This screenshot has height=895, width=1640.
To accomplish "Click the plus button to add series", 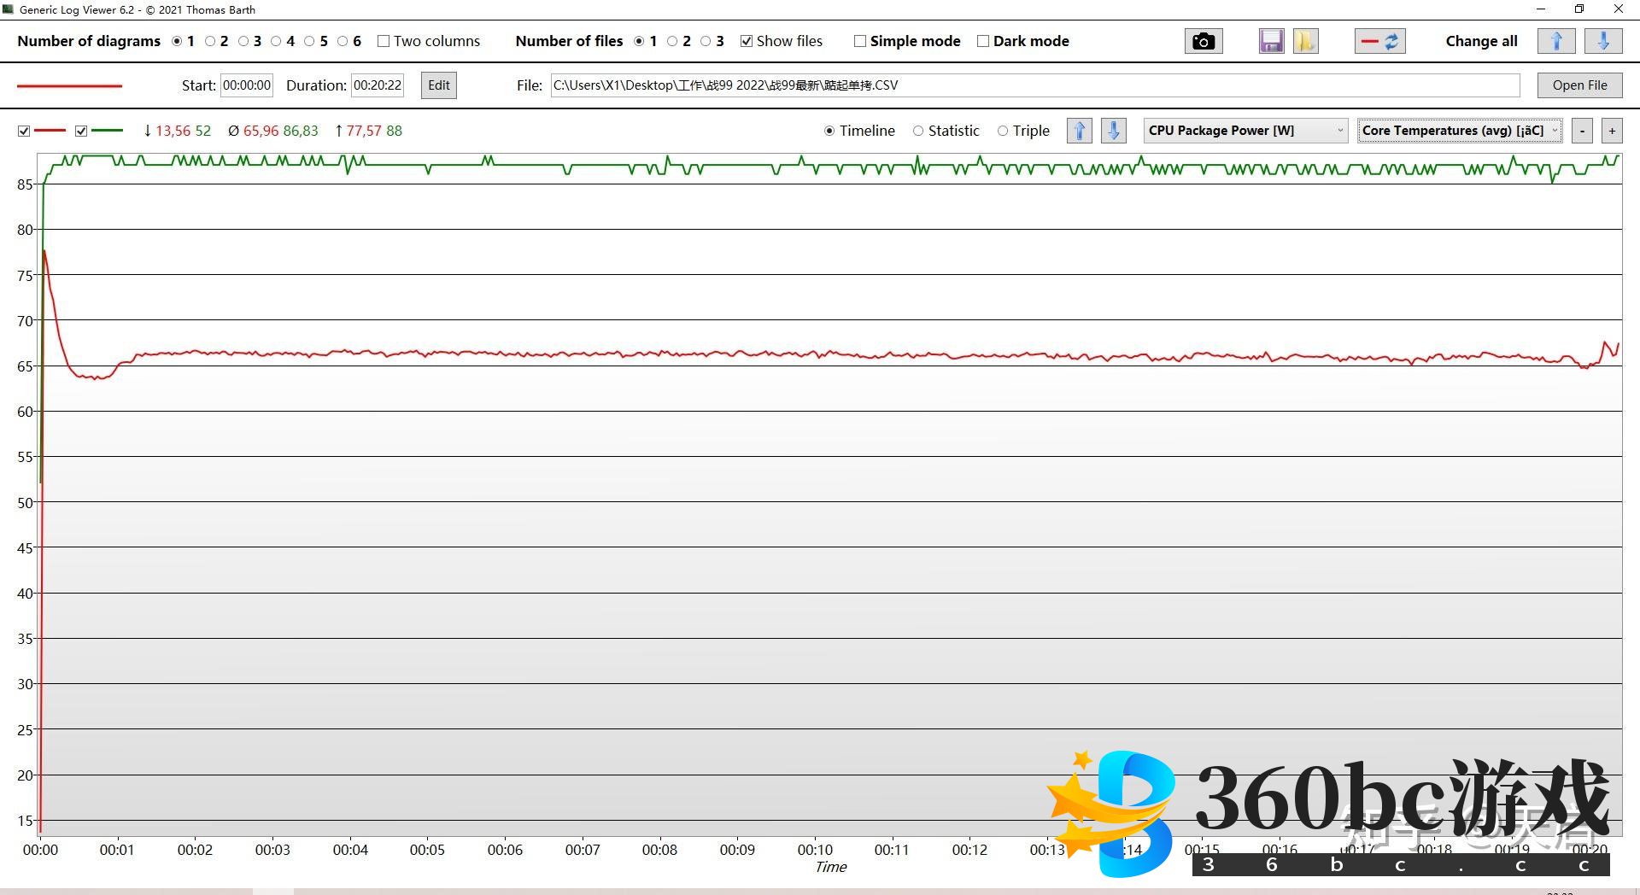I will click(x=1612, y=131).
